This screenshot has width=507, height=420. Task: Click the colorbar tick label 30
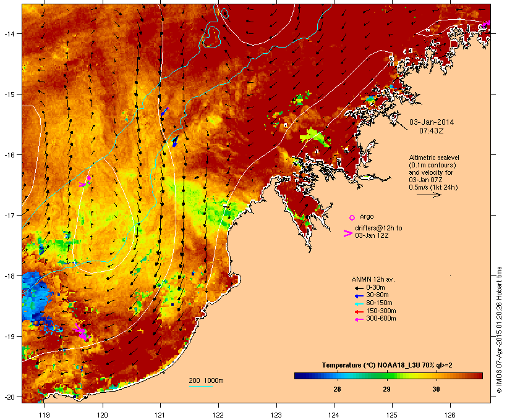pos(436,389)
